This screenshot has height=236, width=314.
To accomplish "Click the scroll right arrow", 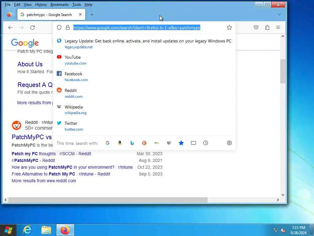I will pyautogui.click(x=278, y=200).
